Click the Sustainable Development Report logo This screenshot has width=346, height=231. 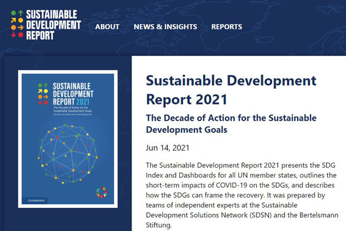click(46, 25)
